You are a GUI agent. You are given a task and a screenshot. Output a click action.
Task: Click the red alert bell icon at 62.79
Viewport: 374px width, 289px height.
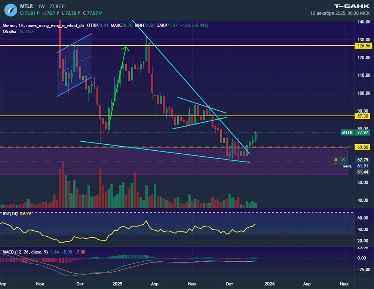[x=336, y=160]
